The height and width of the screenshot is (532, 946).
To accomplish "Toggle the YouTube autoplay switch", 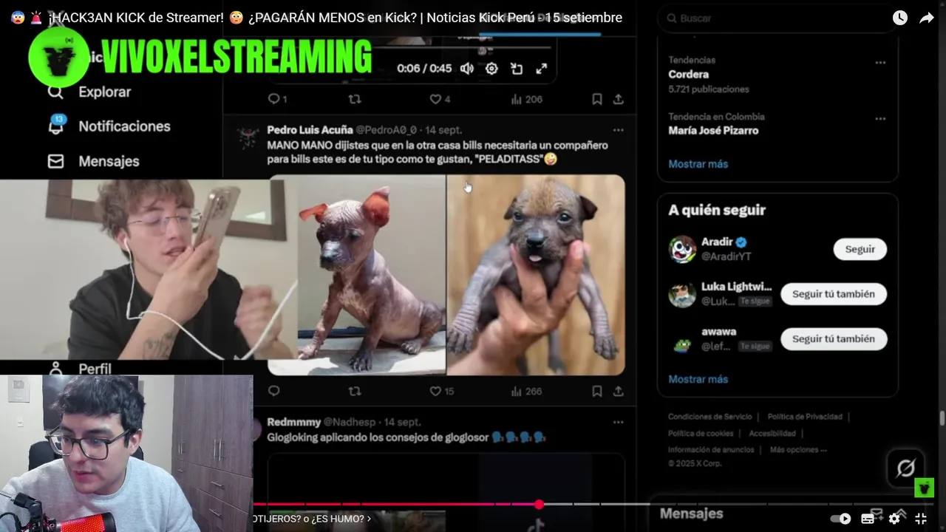I will 841,519.
